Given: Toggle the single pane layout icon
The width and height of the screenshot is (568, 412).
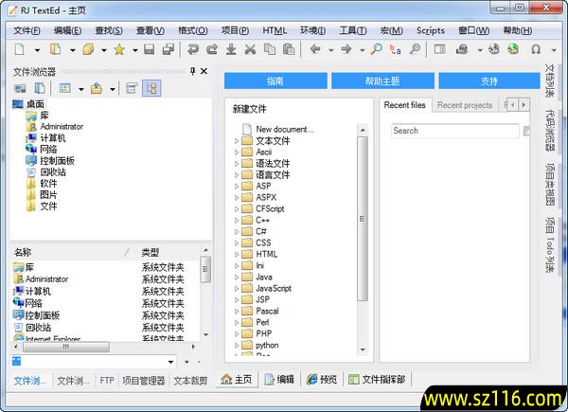Looking at the screenshot, I should [x=132, y=88].
